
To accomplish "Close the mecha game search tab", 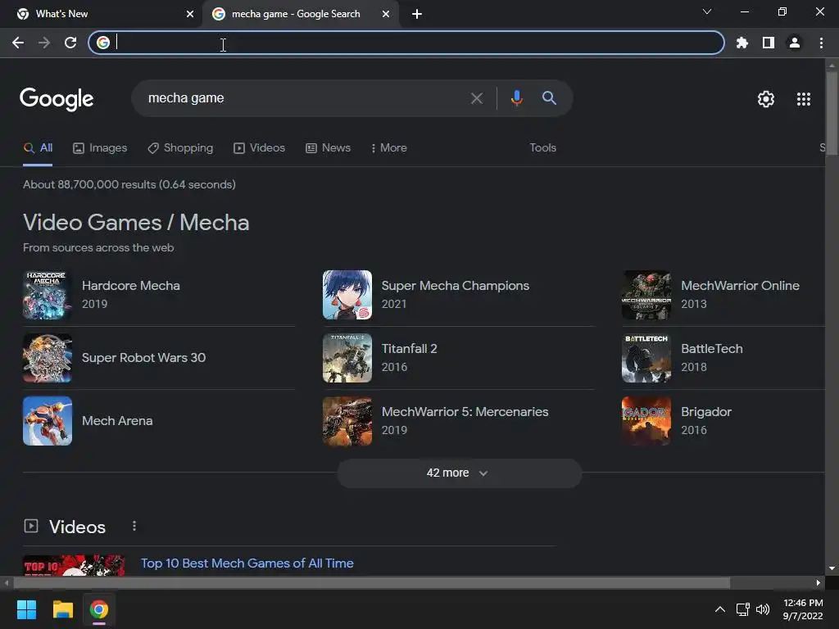I will click(x=386, y=15).
